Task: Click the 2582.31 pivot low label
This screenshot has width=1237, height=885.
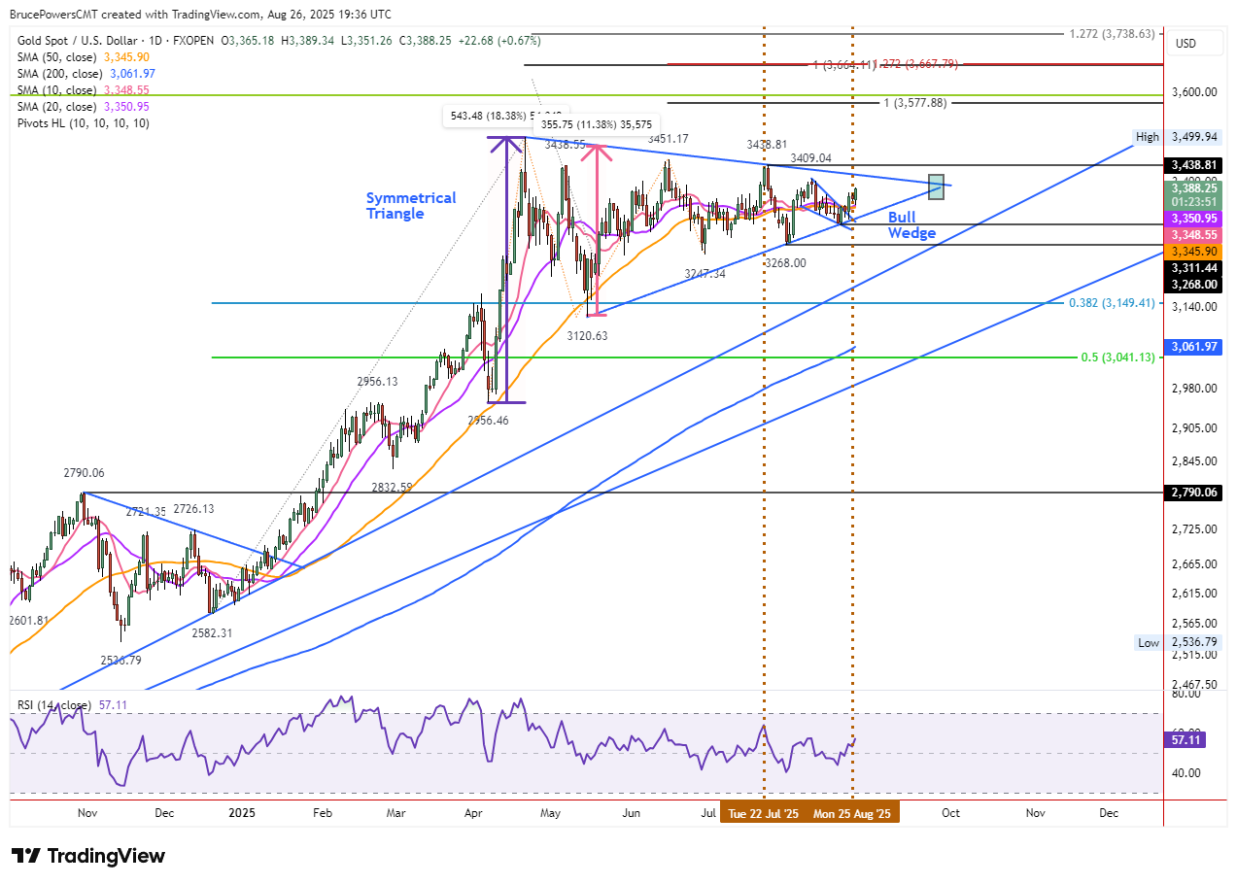Action: [x=212, y=633]
